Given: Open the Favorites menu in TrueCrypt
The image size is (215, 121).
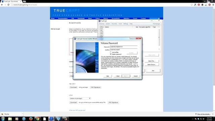Looking at the screenshot, I should click(x=114, y=24).
